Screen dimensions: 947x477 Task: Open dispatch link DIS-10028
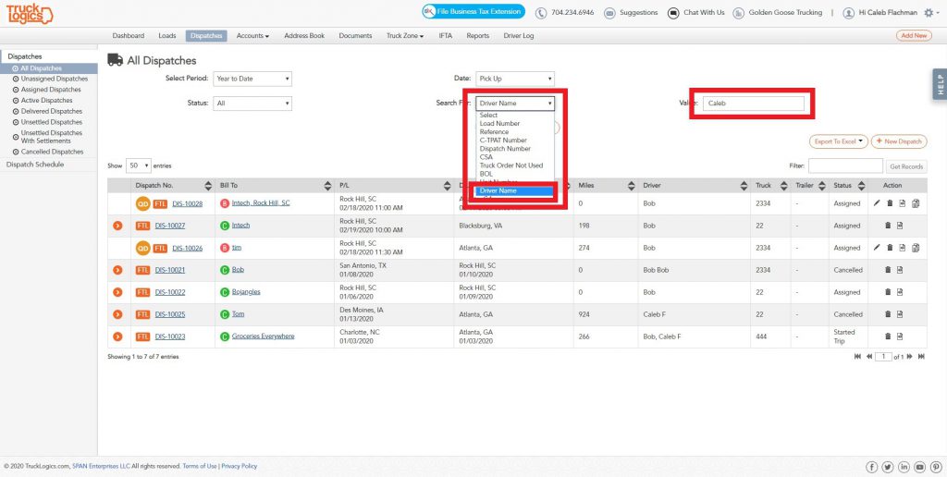187,203
